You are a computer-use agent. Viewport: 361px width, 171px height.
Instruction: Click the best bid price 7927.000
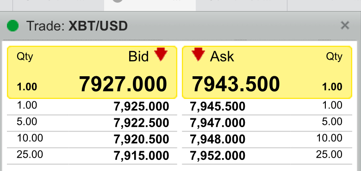pos(123,84)
